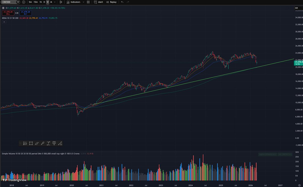Select the 15m timeframe

click(36, 2)
